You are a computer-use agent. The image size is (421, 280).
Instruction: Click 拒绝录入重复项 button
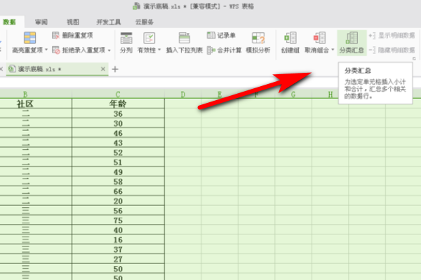click(79, 50)
